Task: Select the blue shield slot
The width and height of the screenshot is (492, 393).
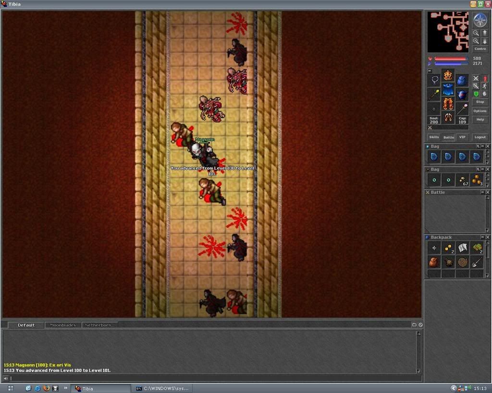Action: pyautogui.click(x=462, y=95)
